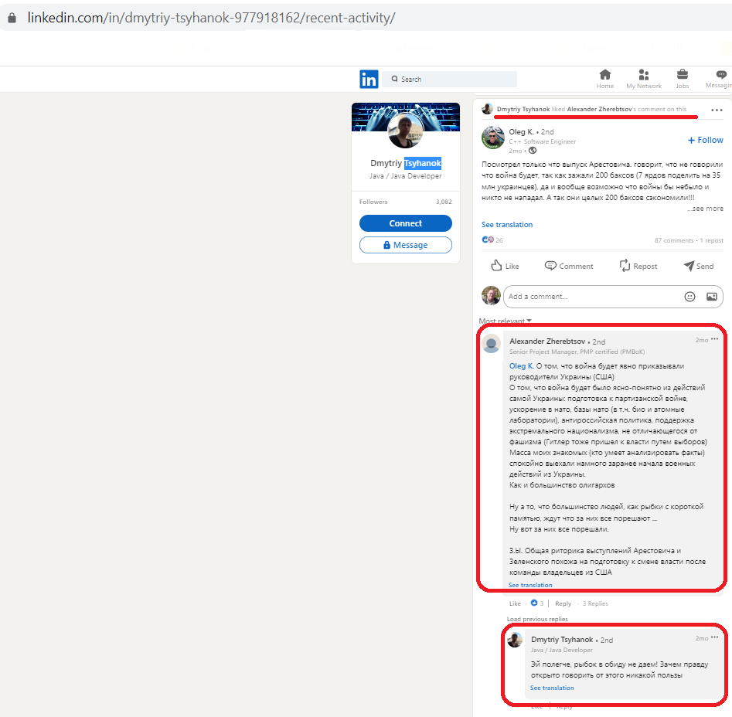Screen dimensions: 732x717
Task: Open emoji picker in comment box
Action: click(689, 297)
